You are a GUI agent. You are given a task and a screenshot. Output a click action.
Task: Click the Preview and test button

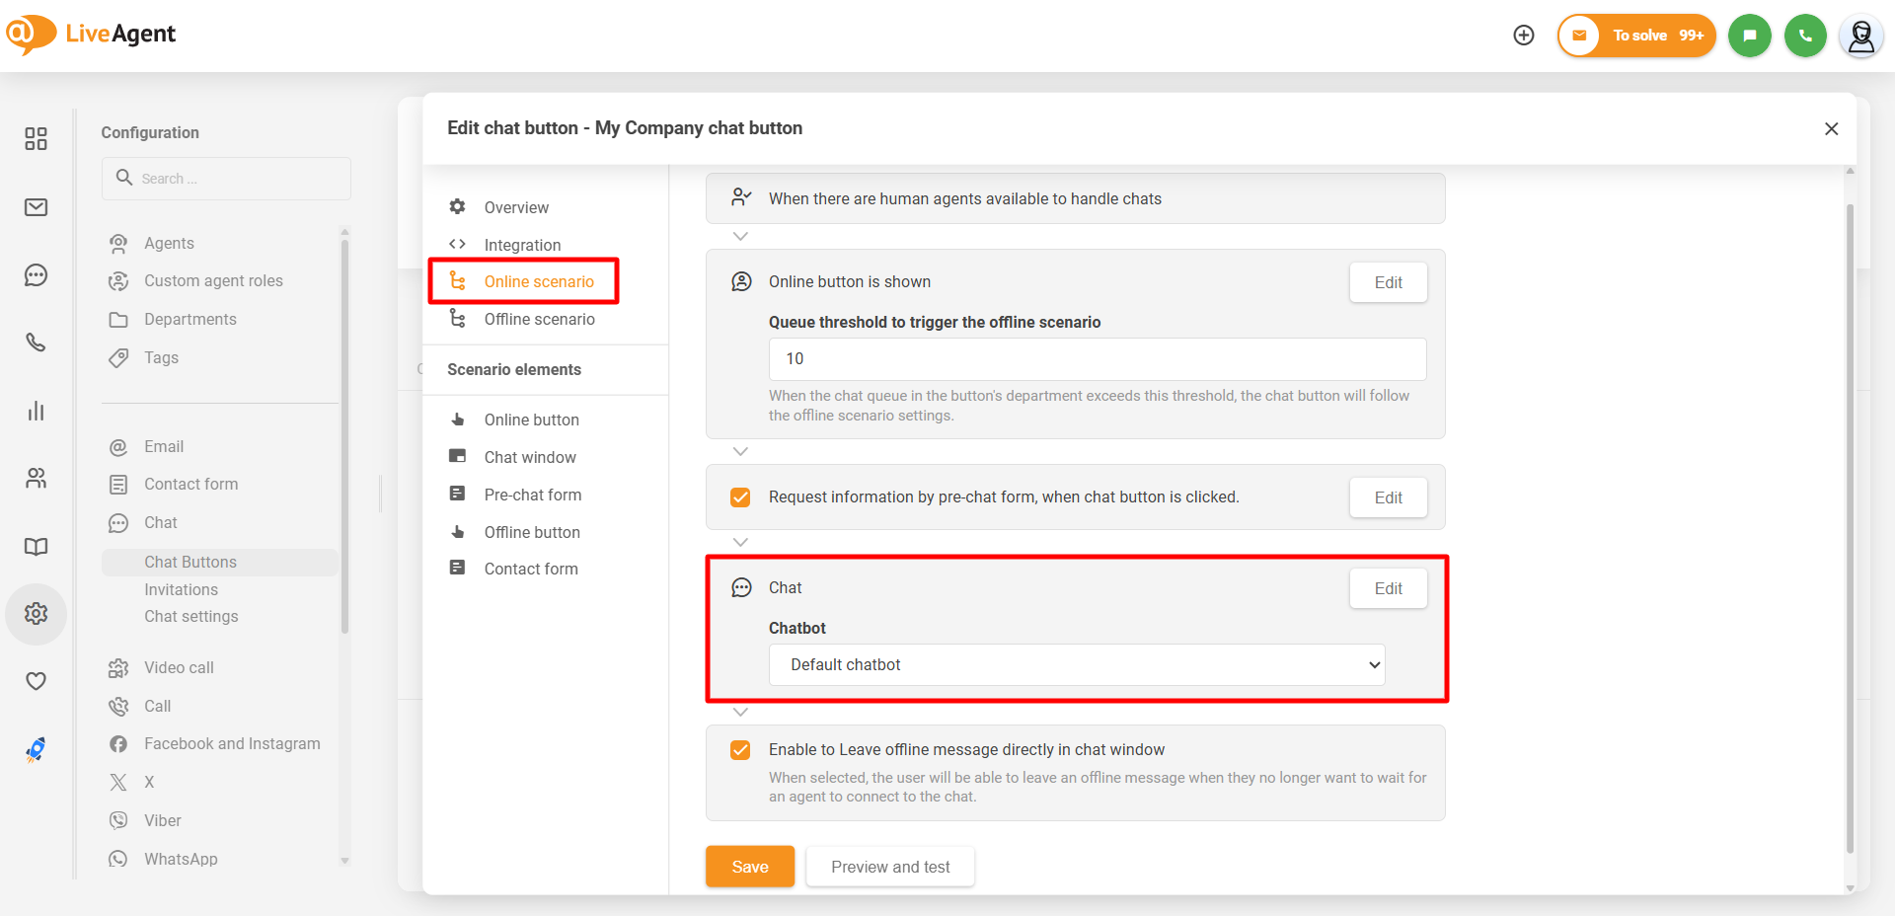tap(890, 867)
